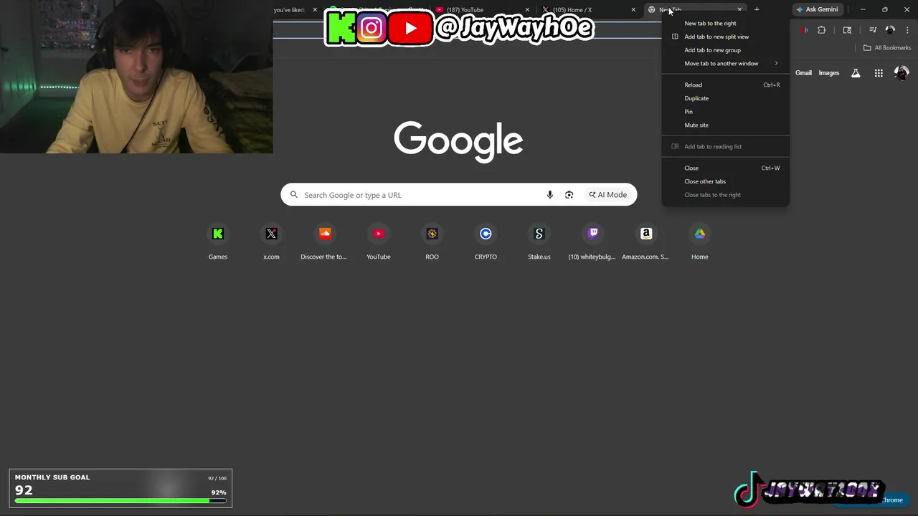Add a new tab with plus button
918x516 pixels.
pyautogui.click(x=757, y=9)
